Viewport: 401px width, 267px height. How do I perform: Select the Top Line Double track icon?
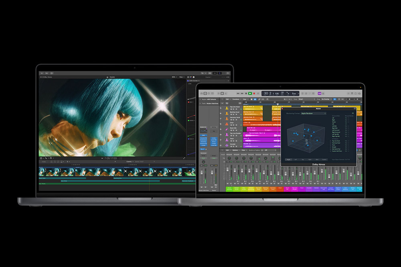click(227, 135)
